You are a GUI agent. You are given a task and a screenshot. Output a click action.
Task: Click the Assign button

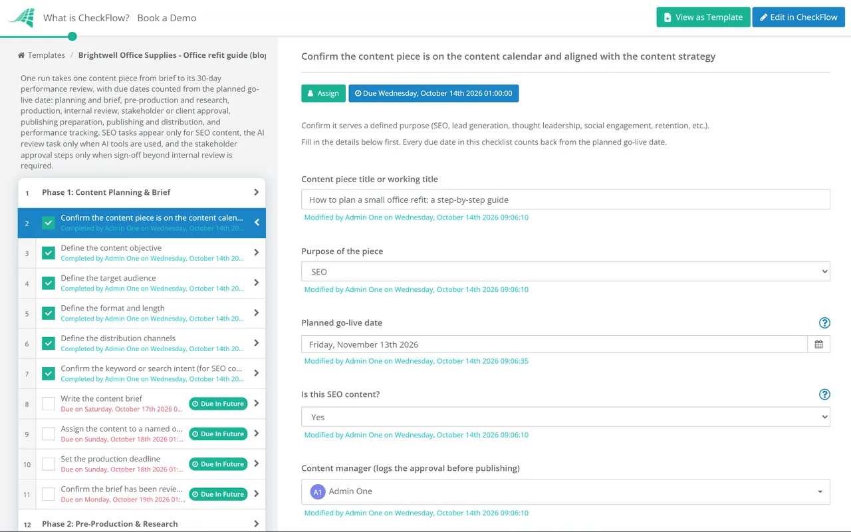323,93
